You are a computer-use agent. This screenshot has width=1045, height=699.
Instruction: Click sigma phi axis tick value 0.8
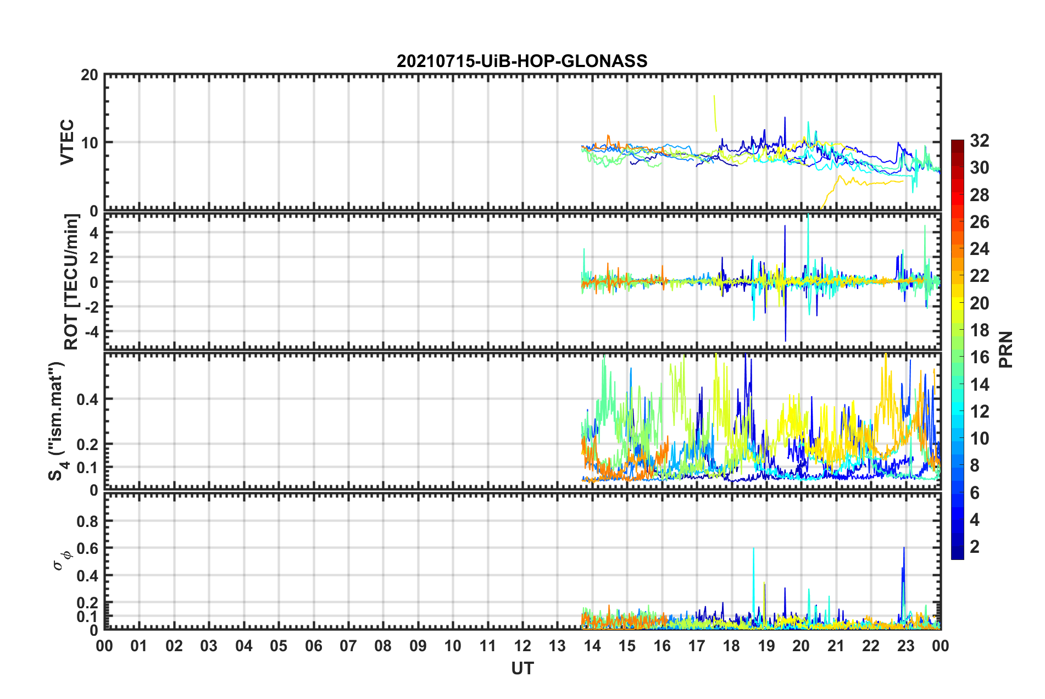click(87, 521)
